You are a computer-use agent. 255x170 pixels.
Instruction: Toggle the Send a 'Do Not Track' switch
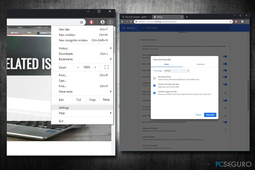(225, 116)
